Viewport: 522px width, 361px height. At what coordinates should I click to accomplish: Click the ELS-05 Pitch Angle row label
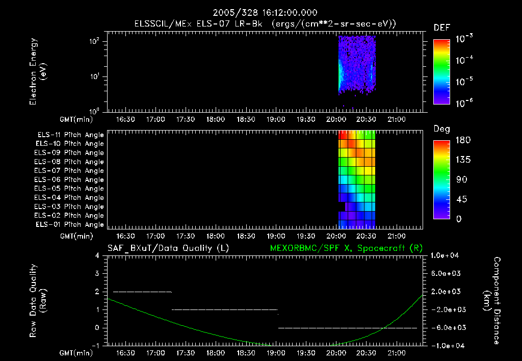pyautogui.click(x=69, y=189)
